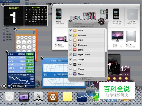Click the More Widgets button in manager
The image size is (142, 106).
[87, 79]
